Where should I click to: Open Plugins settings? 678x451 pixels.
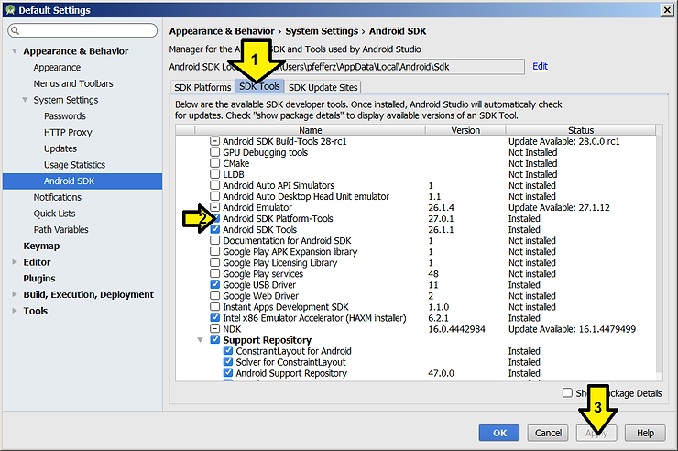coord(39,279)
